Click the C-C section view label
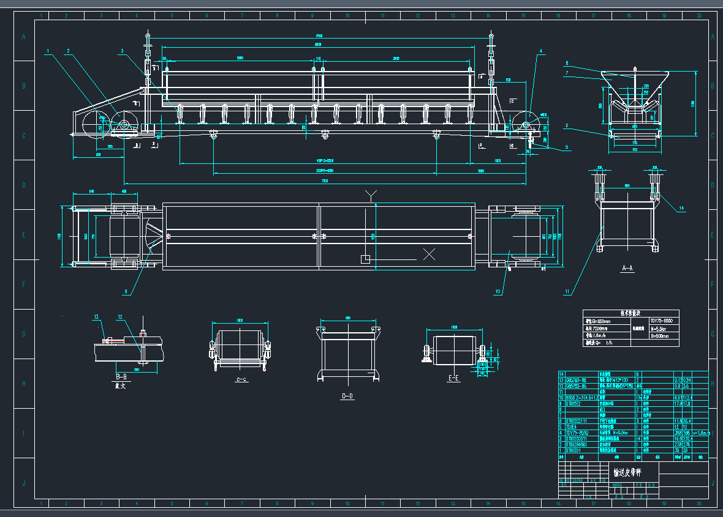Screen dimensions: 723x517 click(x=241, y=379)
